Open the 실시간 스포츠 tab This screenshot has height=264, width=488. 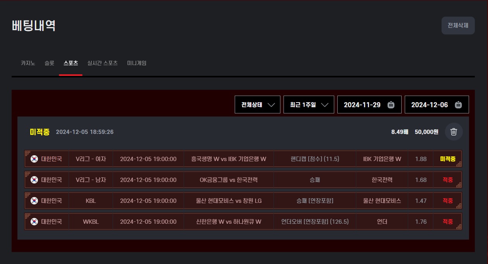103,63
